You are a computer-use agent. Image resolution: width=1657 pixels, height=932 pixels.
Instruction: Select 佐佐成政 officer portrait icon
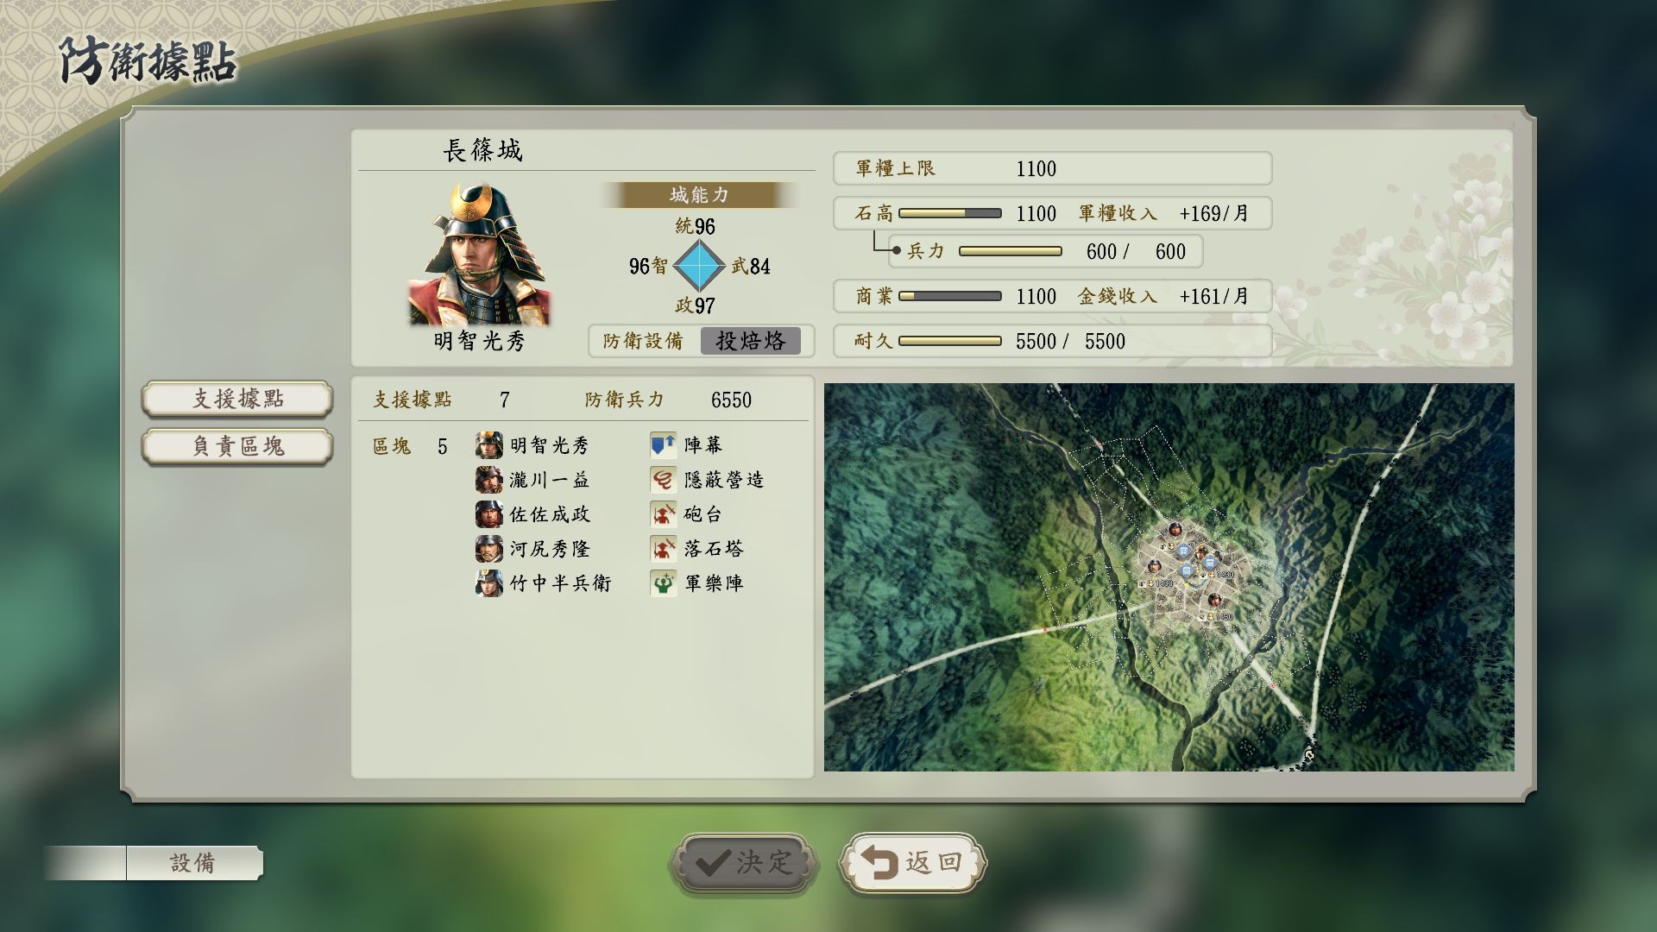coord(488,514)
